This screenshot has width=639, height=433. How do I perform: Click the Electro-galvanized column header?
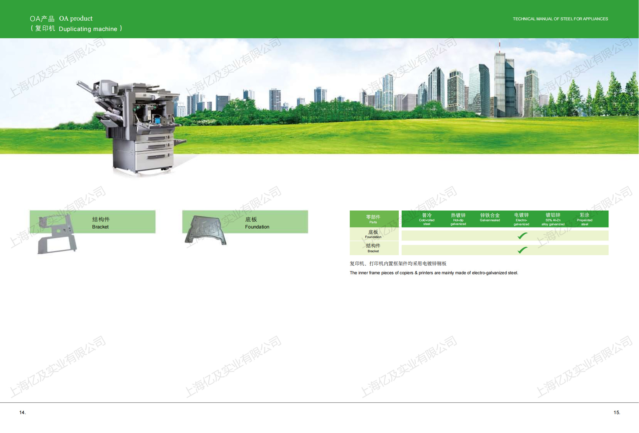[521, 219]
